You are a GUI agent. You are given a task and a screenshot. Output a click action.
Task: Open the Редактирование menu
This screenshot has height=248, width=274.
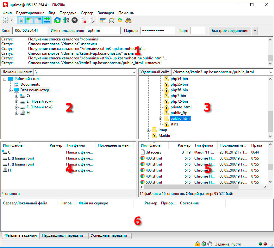pos(30,13)
